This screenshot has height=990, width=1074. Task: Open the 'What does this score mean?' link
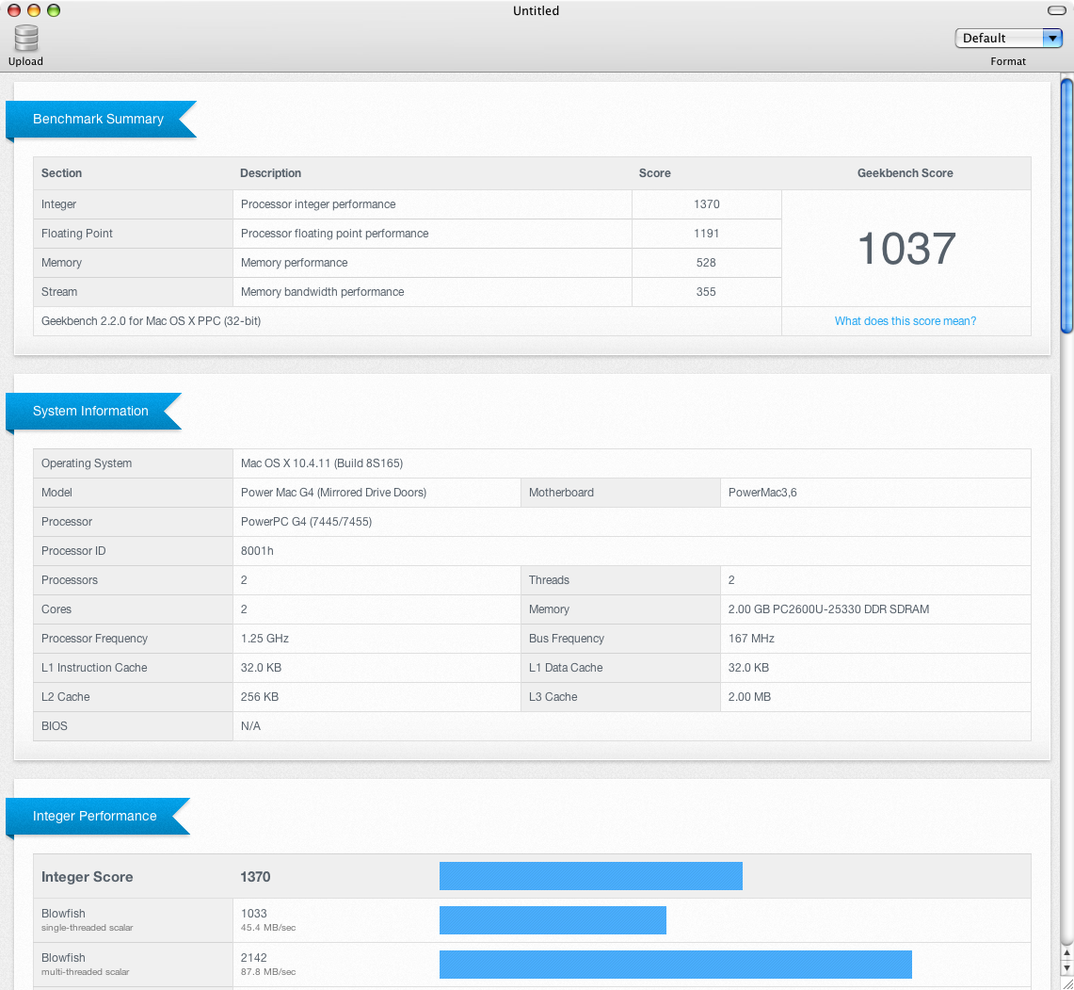[x=905, y=321]
